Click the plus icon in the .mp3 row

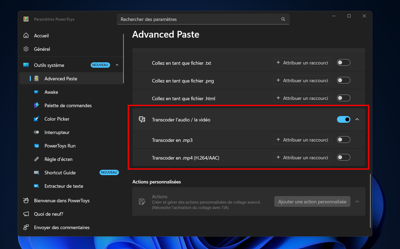point(278,140)
